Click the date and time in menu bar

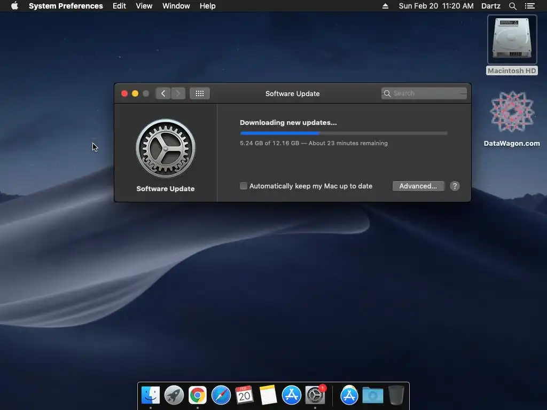436,6
